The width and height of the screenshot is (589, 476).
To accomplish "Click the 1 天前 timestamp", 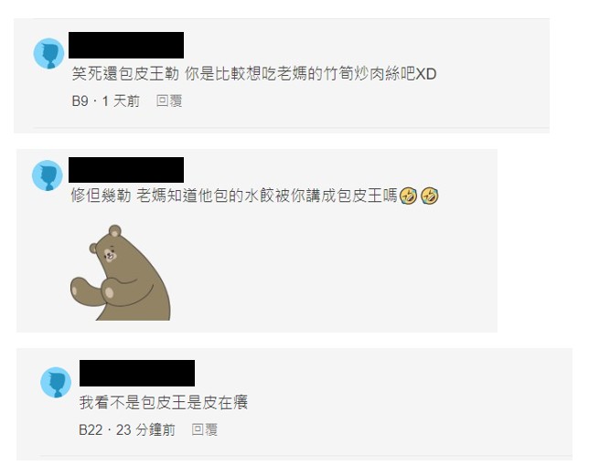I will pyautogui.click(x=121, y=100).
